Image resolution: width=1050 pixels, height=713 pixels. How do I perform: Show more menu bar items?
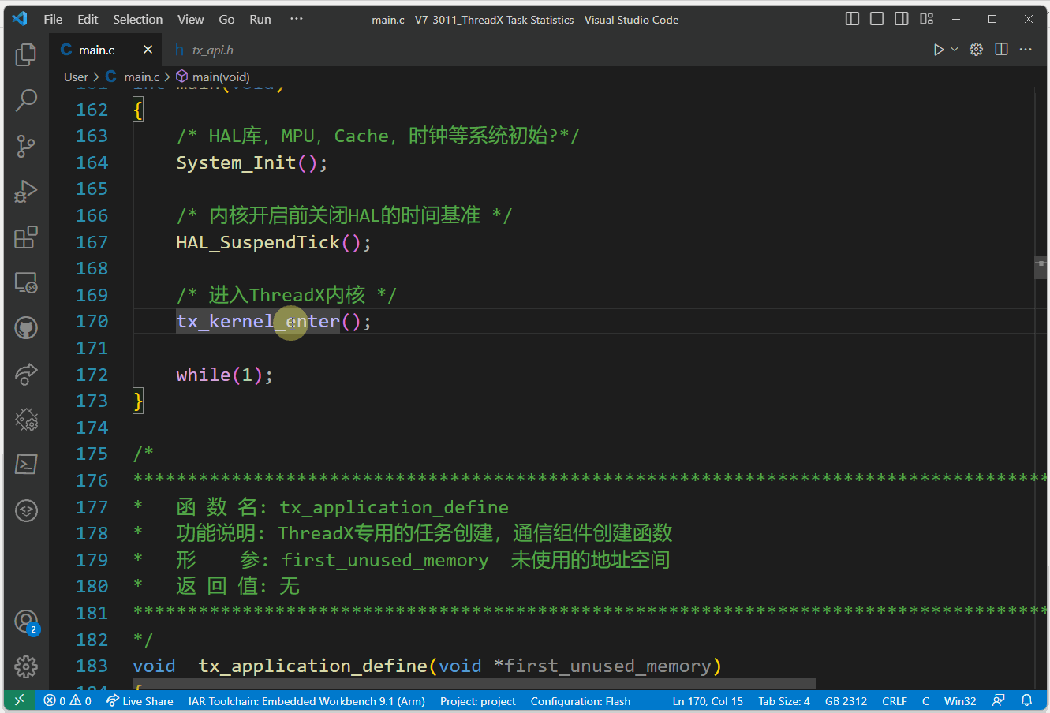[x=297, y=19]
